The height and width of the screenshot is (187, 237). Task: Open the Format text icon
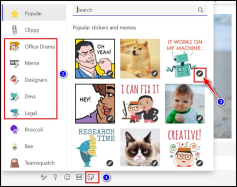[x=43, y=177]
